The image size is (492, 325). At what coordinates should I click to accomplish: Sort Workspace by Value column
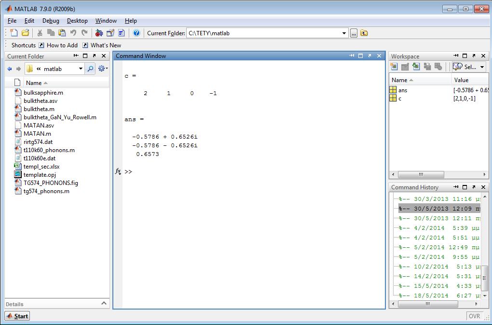point(470,80)
